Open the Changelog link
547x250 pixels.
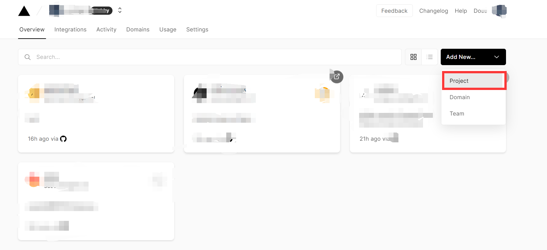click(x=433, y=11)
